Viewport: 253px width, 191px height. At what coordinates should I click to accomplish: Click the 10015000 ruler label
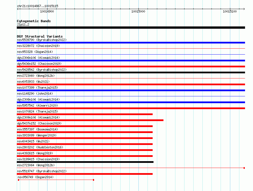click(138, 11)
